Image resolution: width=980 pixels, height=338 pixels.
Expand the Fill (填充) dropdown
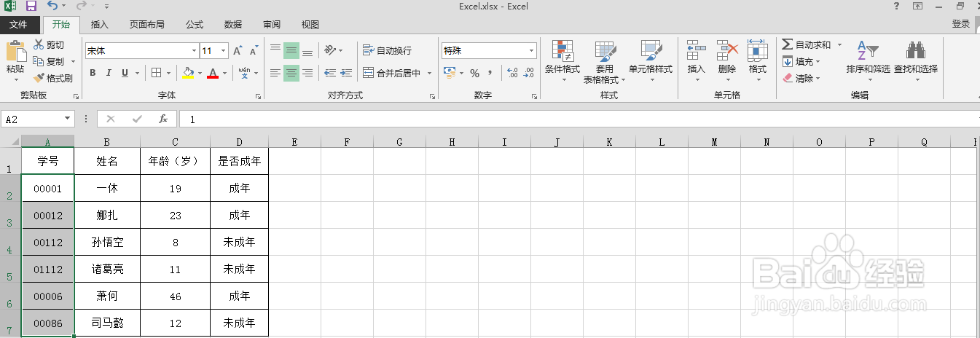(818, 62)
